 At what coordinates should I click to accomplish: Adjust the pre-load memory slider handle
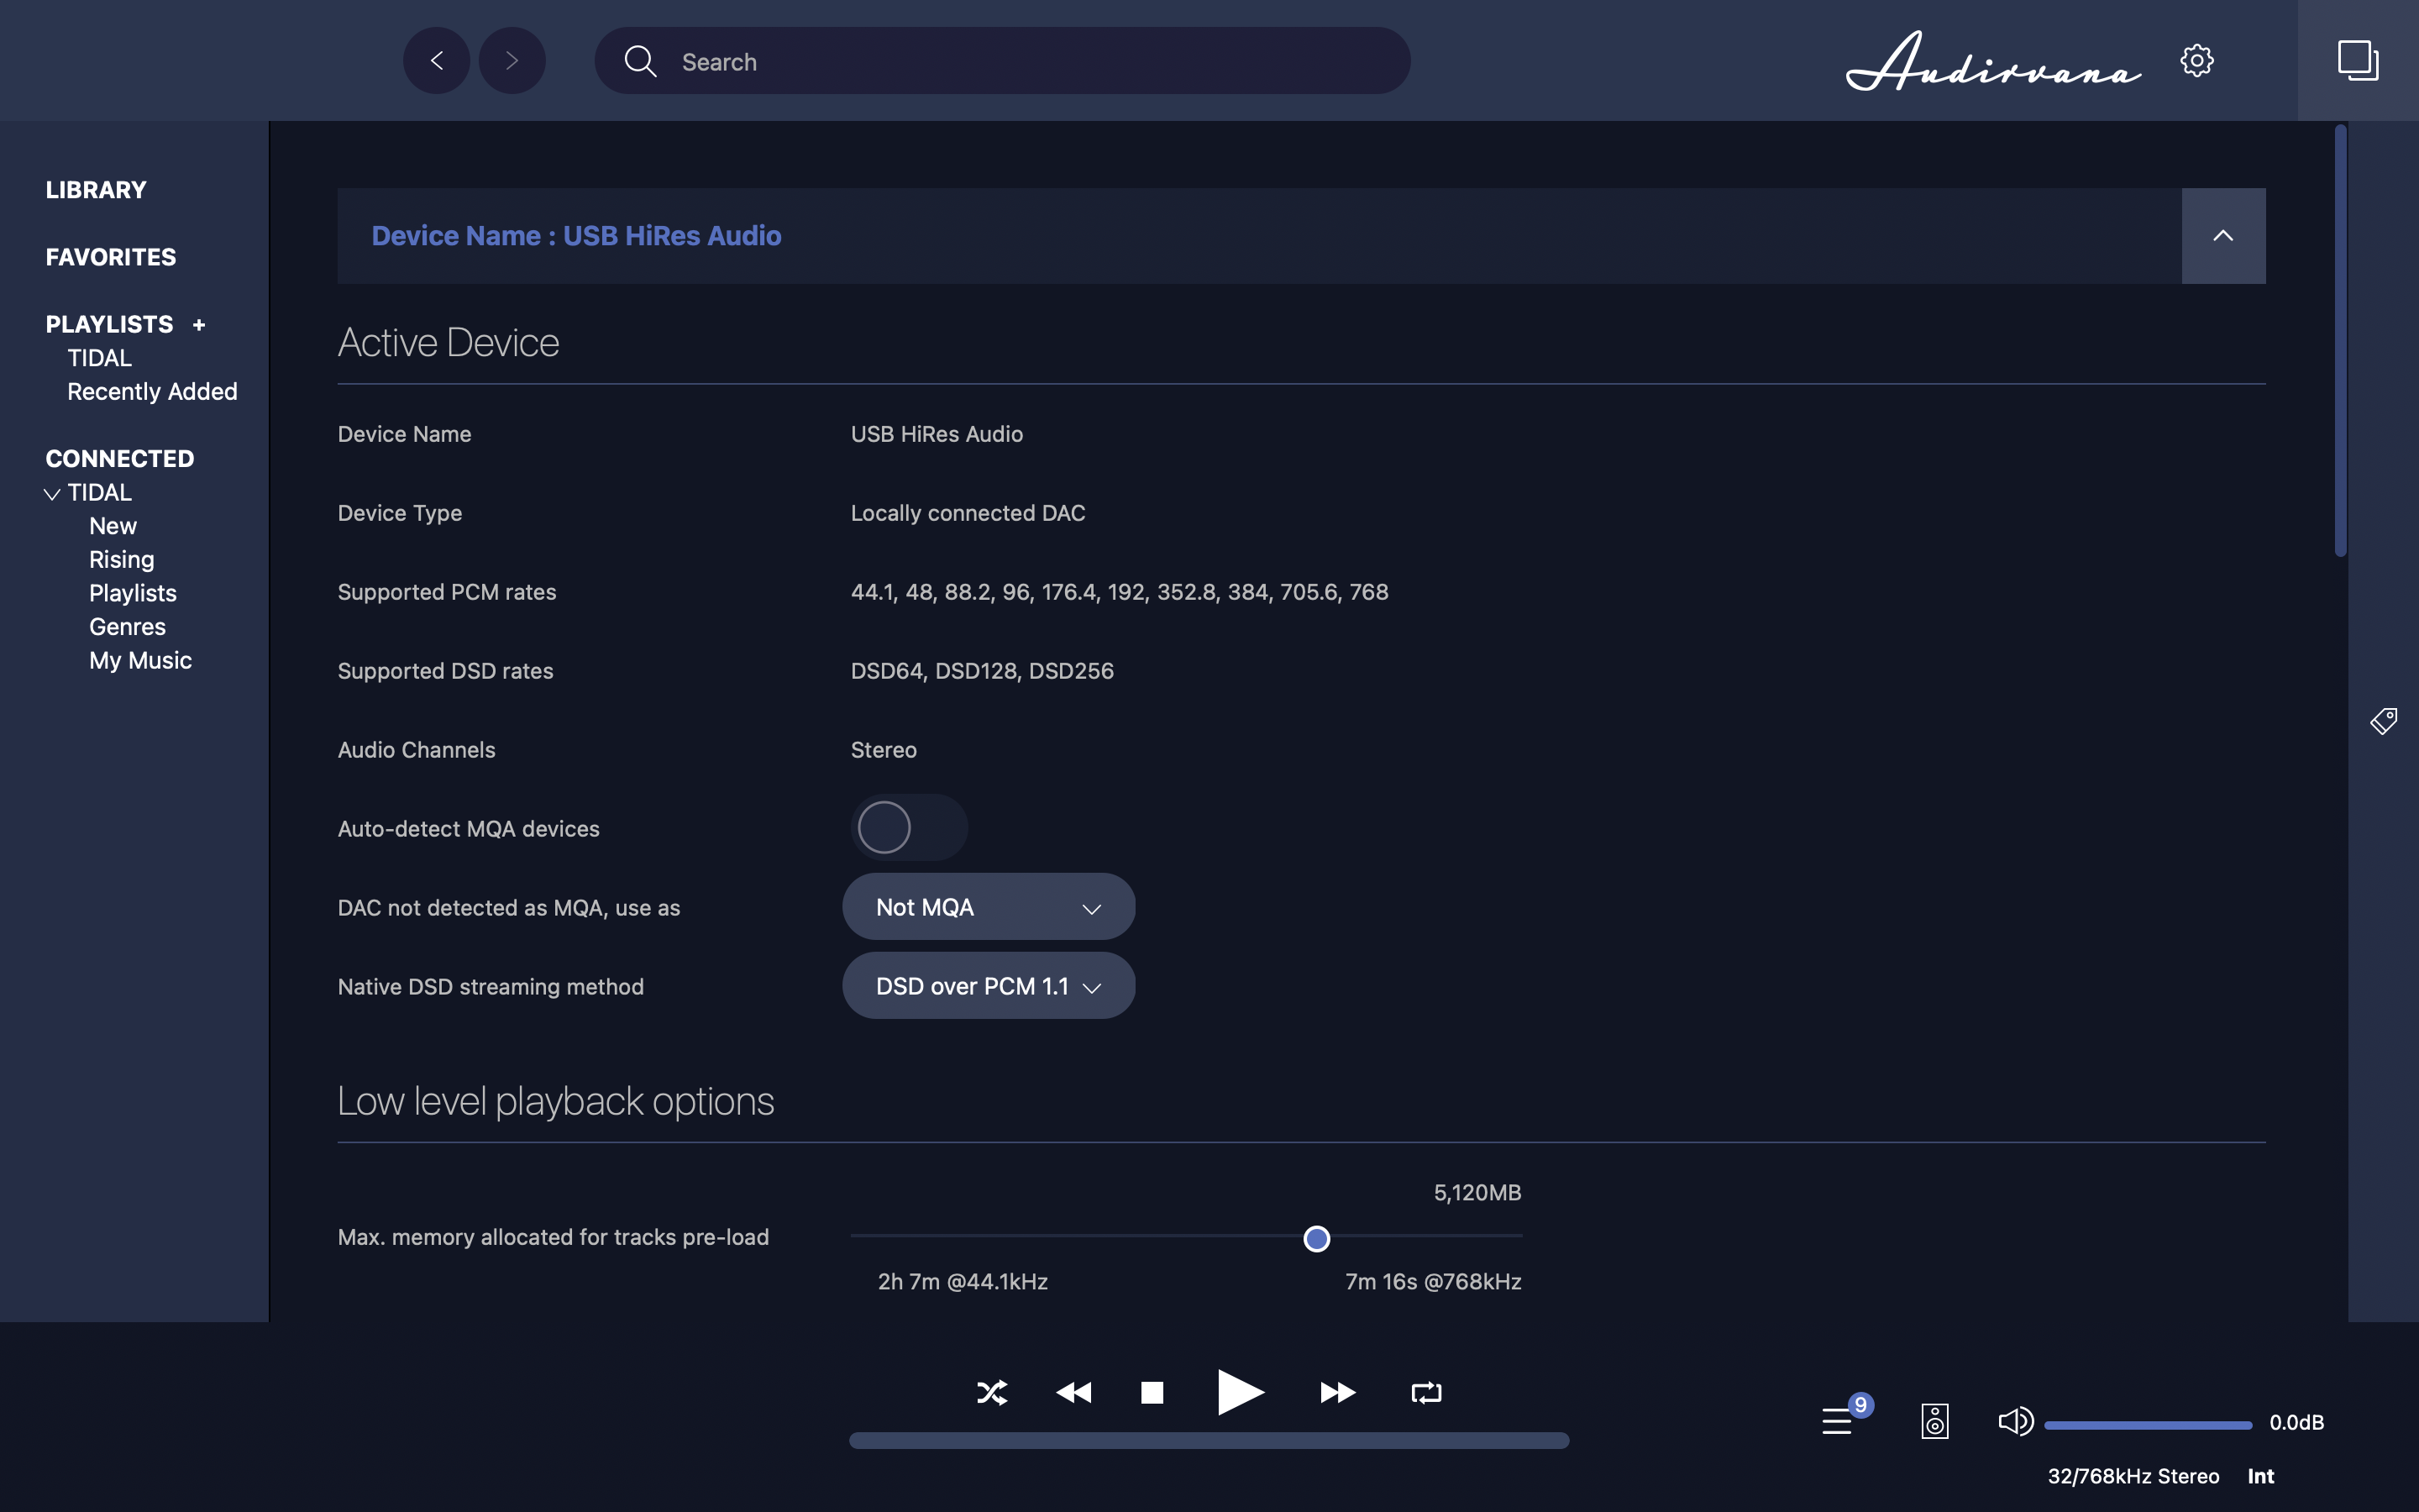1316,1238
